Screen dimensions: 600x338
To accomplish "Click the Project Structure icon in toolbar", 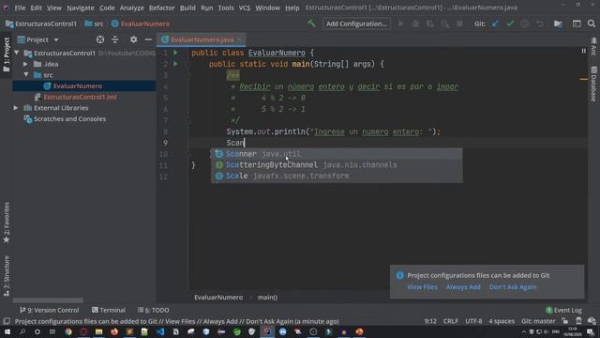I will coord(559,23).
